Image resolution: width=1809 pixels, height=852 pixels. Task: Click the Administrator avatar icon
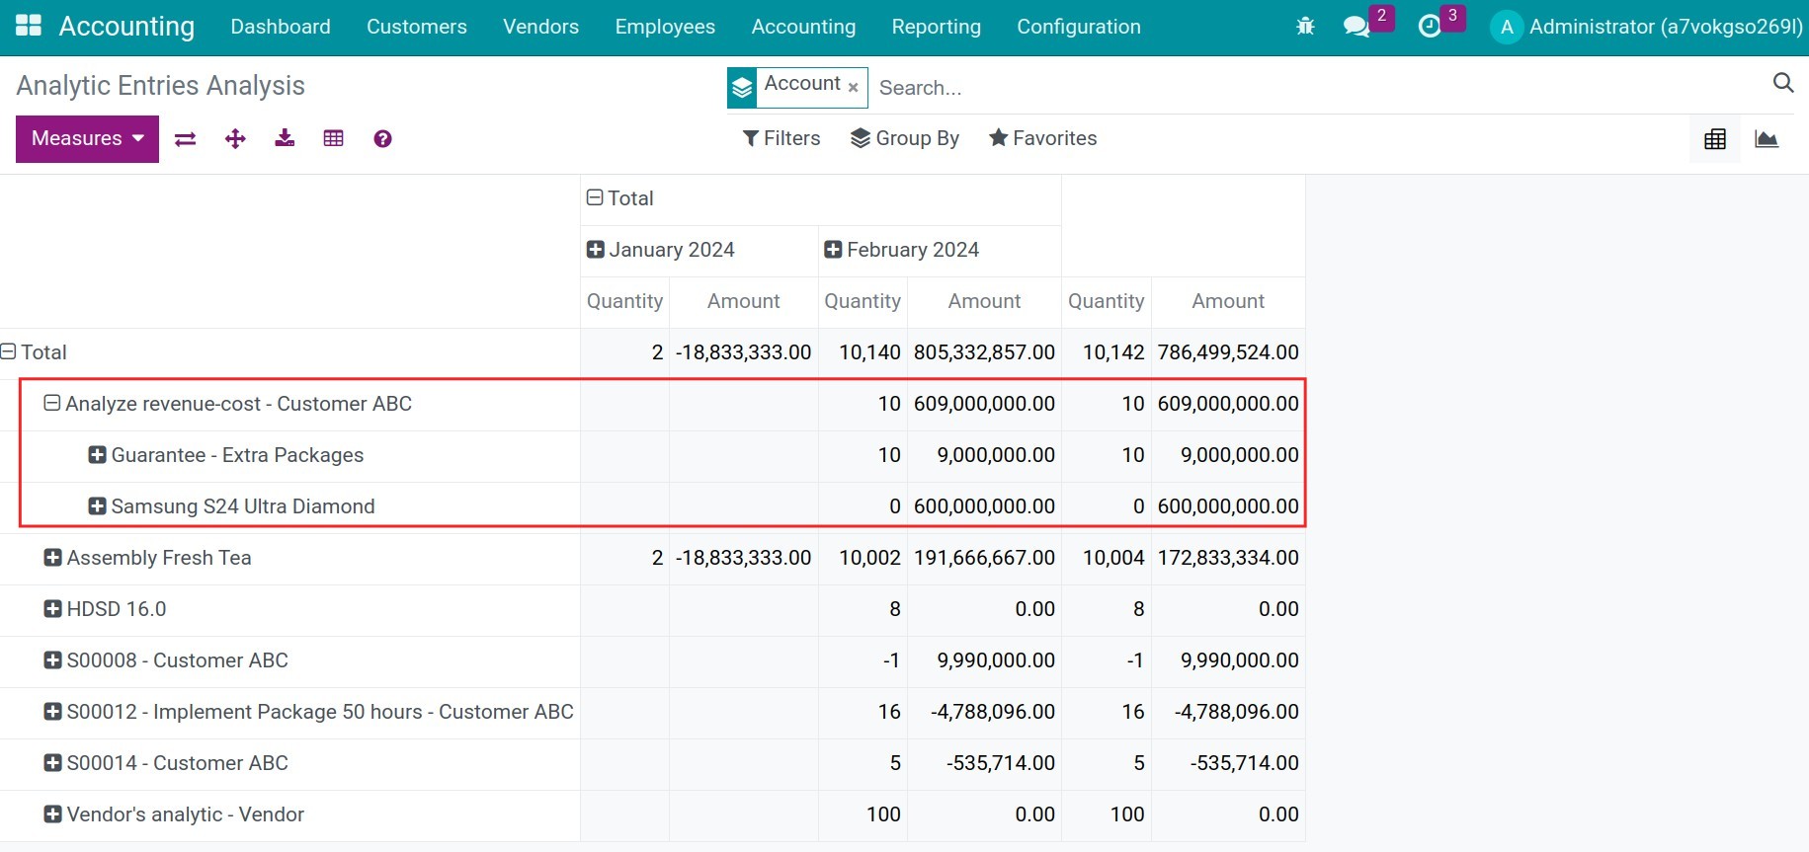(1507, 28)
